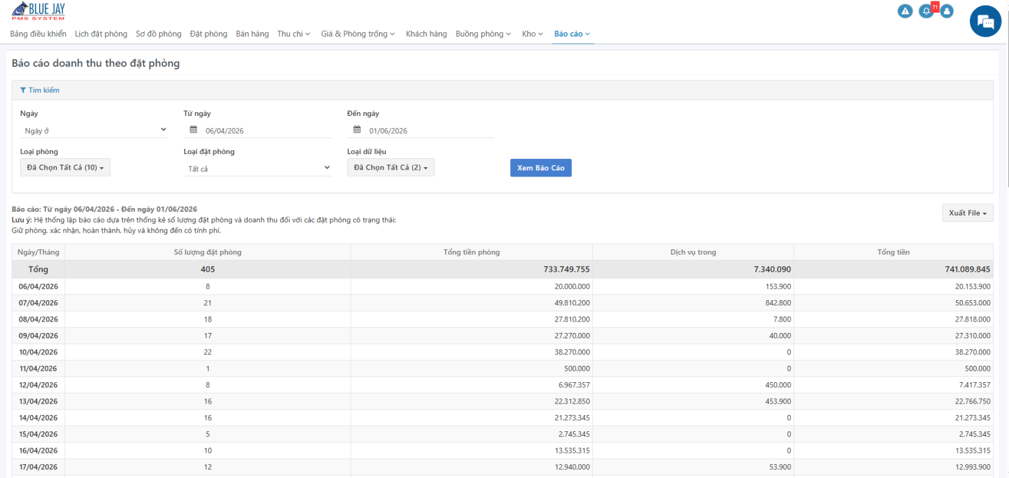
Task: Click the Dịch vụ trong column header
Action: point(693,252)
